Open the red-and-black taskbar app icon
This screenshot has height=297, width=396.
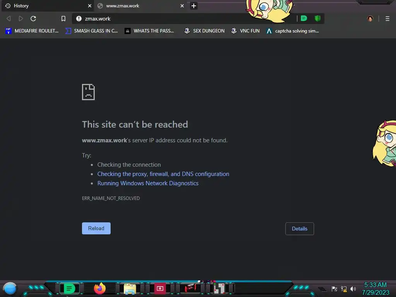tap(190, 288)
